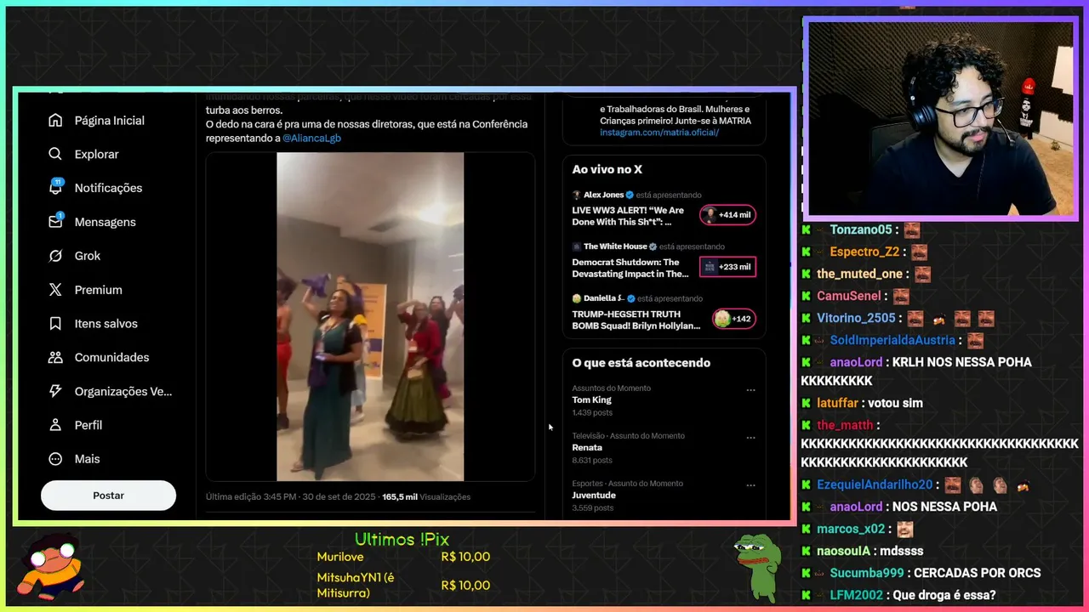This screenshot has width=1089, height=612.
Task: Select Mensagens menu label
Action: click(105, 222)
